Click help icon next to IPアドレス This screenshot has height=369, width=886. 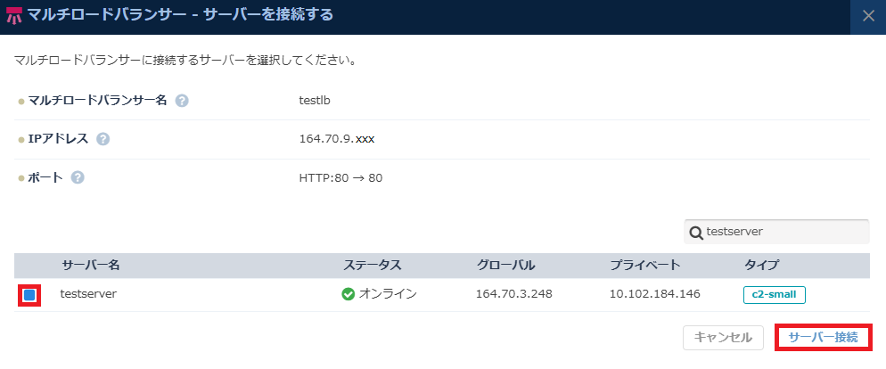coord(103,139)
